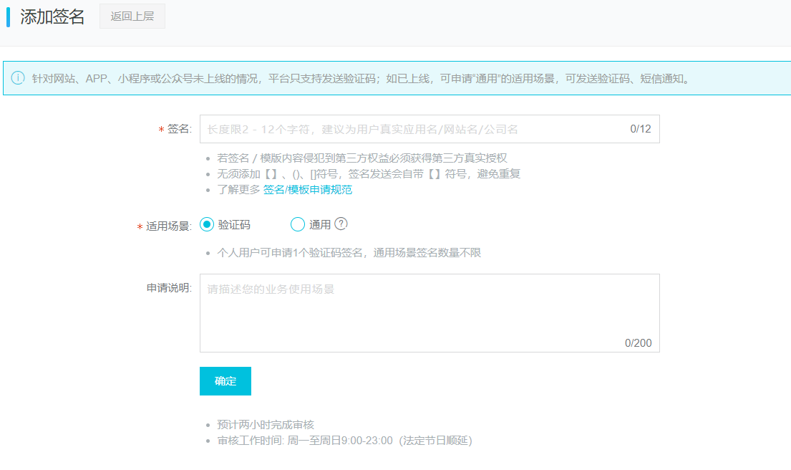
Task: Click the 申请说明 description textarea
Action: (x=430, y=308)
